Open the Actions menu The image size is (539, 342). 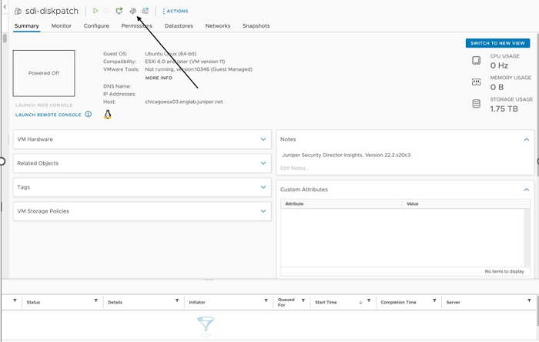tap(176, 11)
